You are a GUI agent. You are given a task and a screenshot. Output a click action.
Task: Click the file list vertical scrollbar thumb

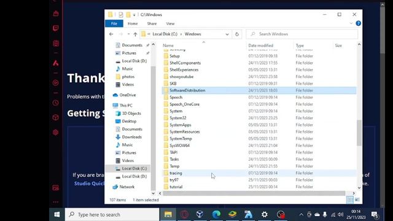tap(359, 133)
